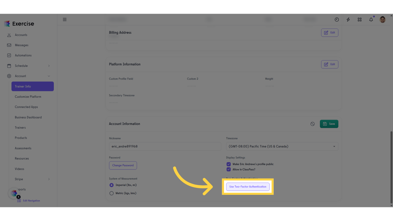Click the Account gear icon in sidebar
The image size is (393, 221).
(9, 76)
